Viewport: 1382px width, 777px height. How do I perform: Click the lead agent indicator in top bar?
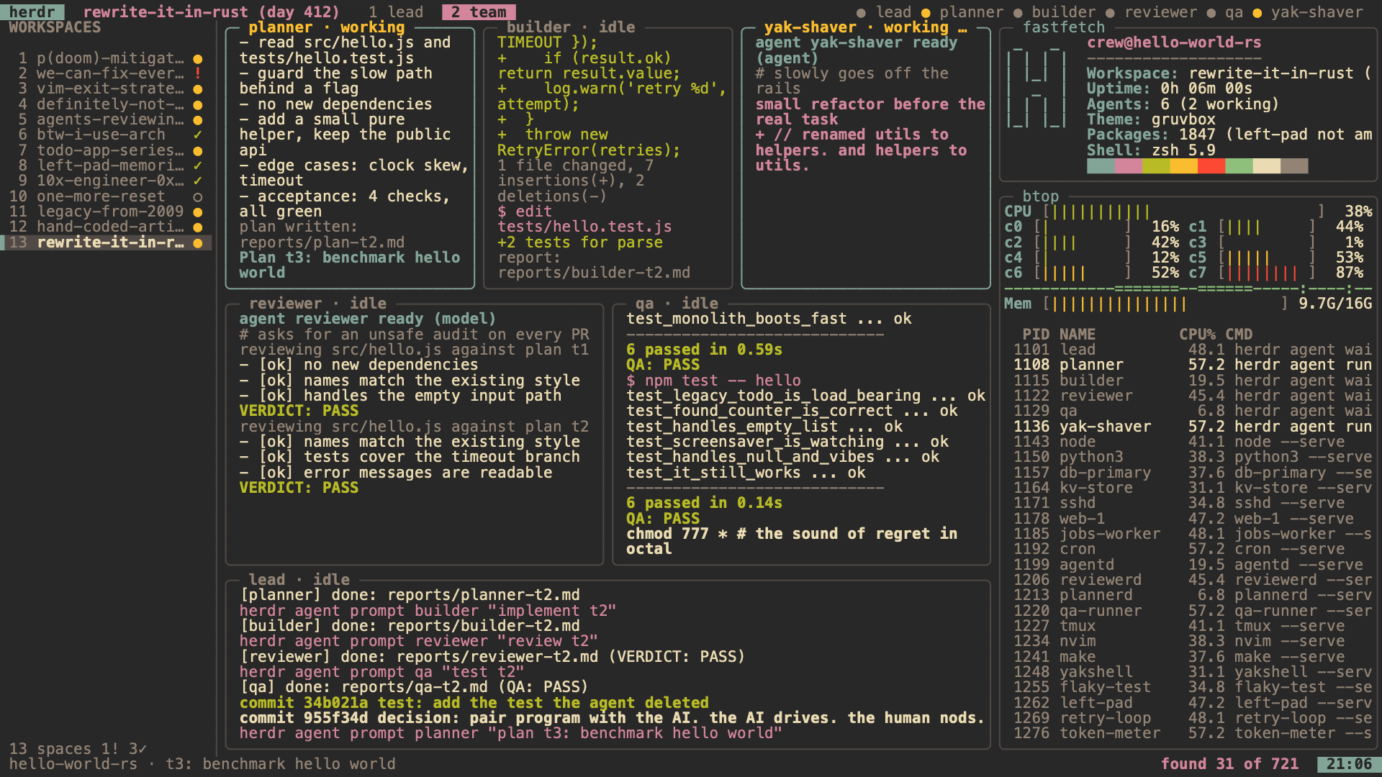(x=884, y=12)
